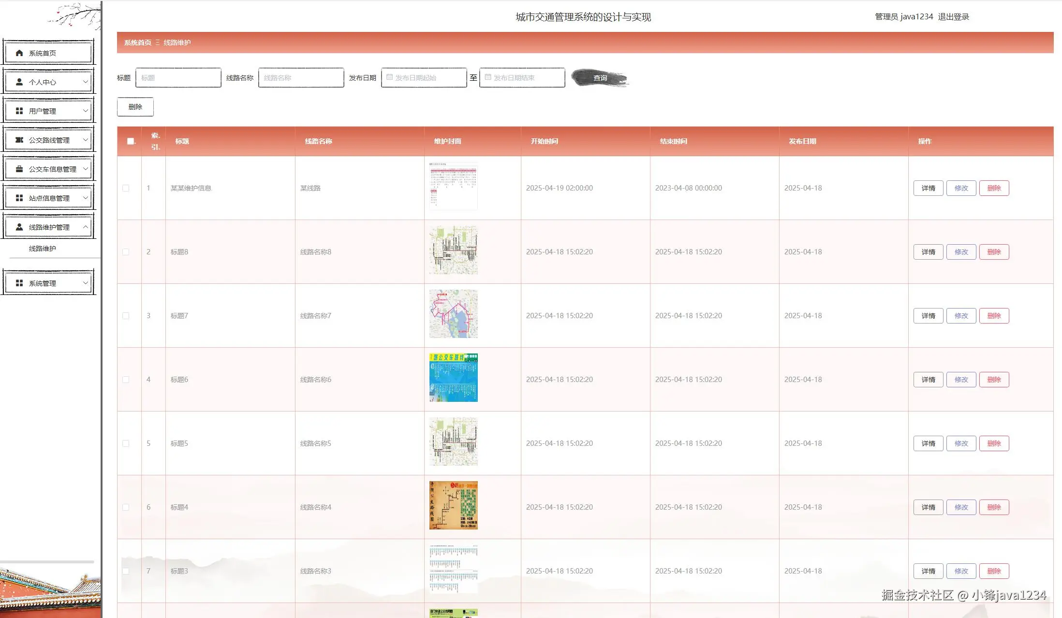Focus the 线路名称 search input field

pyautogui.click(x=301, y=78)
